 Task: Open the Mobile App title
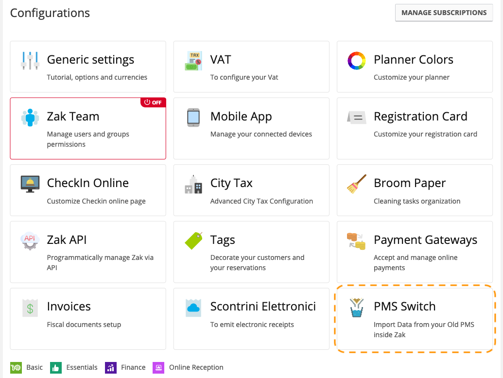[241, 117]
